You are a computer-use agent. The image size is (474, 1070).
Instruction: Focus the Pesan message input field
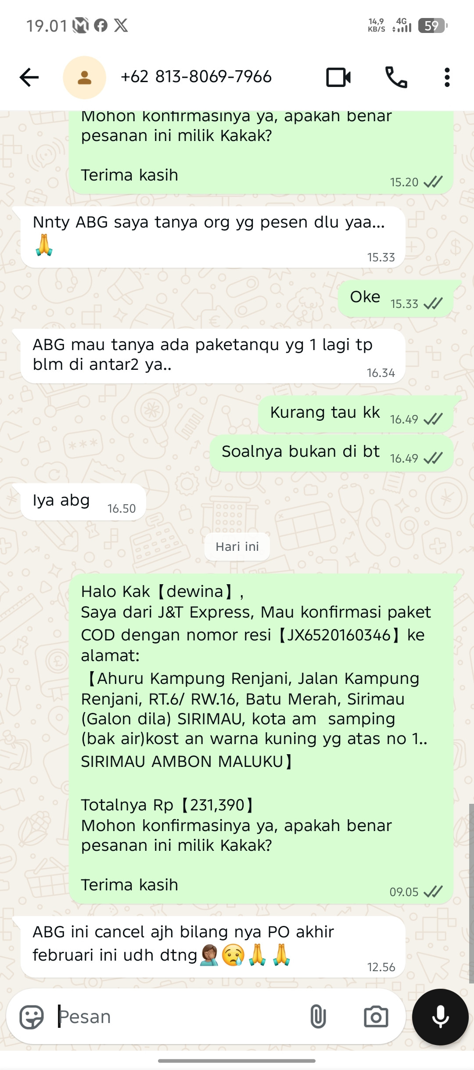tap(180, 1017)
